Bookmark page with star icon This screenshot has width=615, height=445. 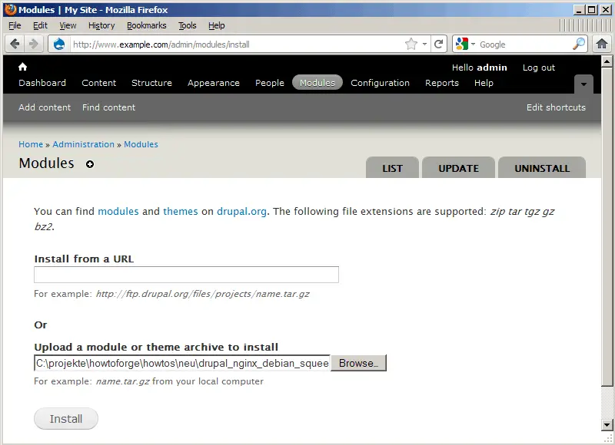tap(411, 44)
